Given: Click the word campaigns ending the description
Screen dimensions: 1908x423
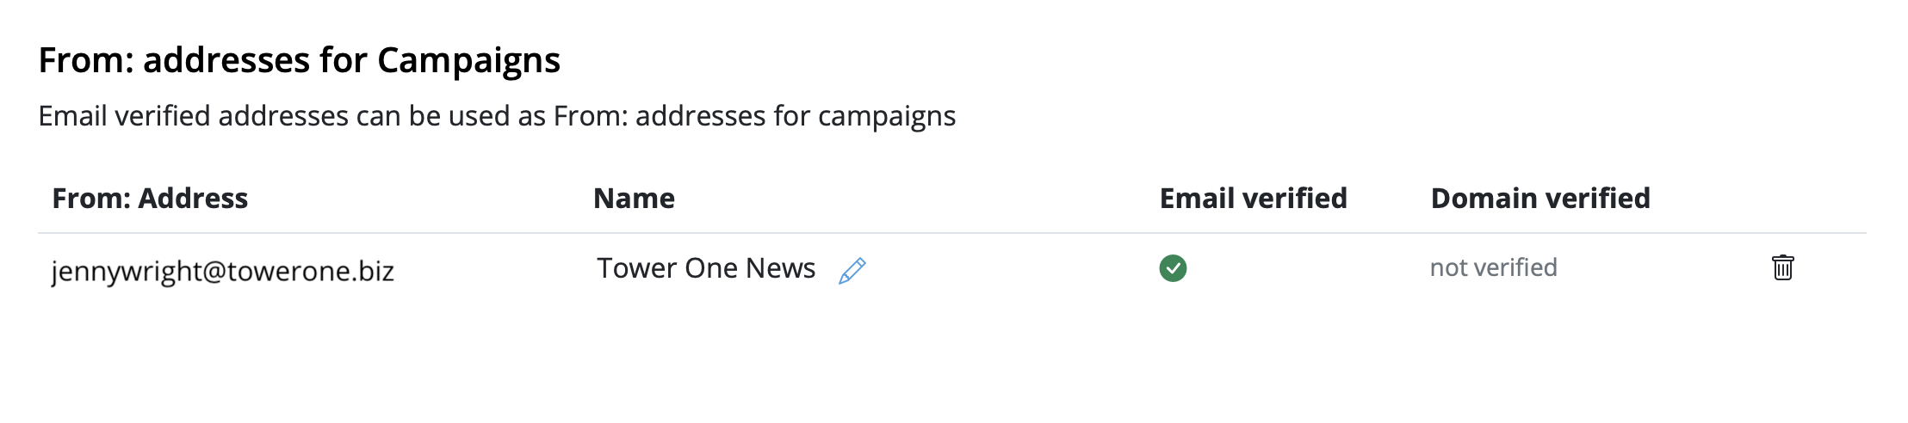Looking at the screenshot, I should click(887, 117).
